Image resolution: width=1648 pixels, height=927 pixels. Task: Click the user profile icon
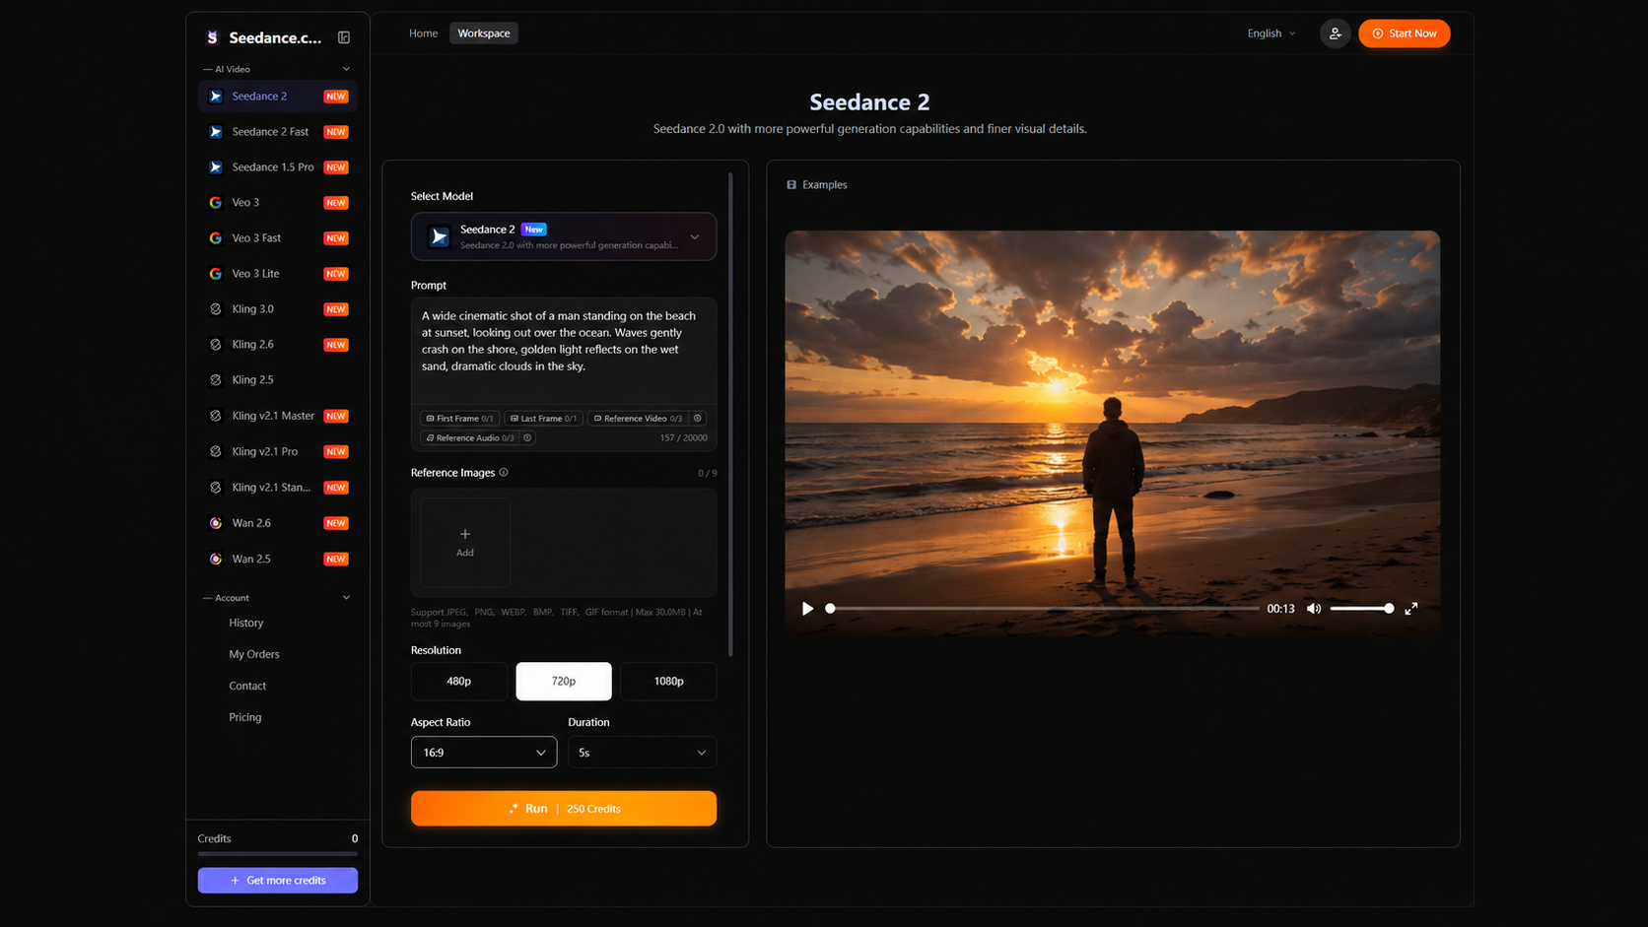point(1335,33)
